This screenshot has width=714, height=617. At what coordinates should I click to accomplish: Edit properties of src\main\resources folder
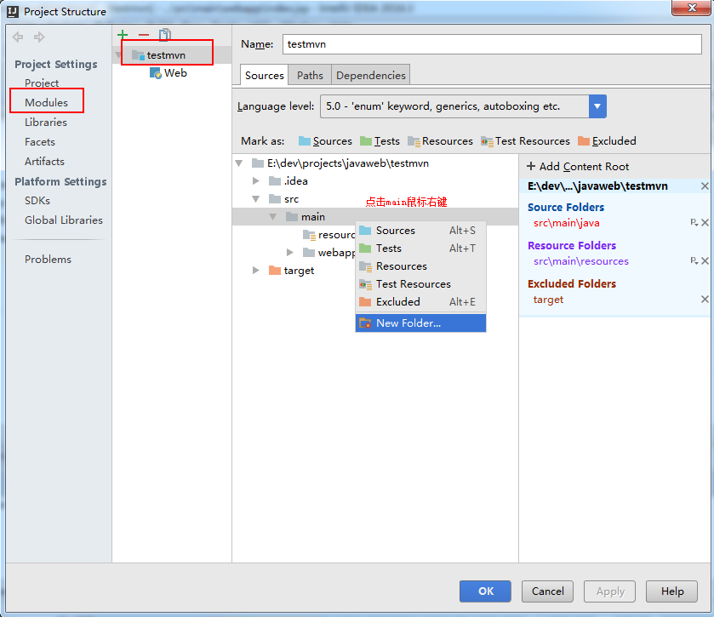(694, 261)
